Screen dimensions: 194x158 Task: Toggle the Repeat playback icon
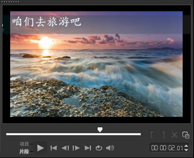(99, 148)
